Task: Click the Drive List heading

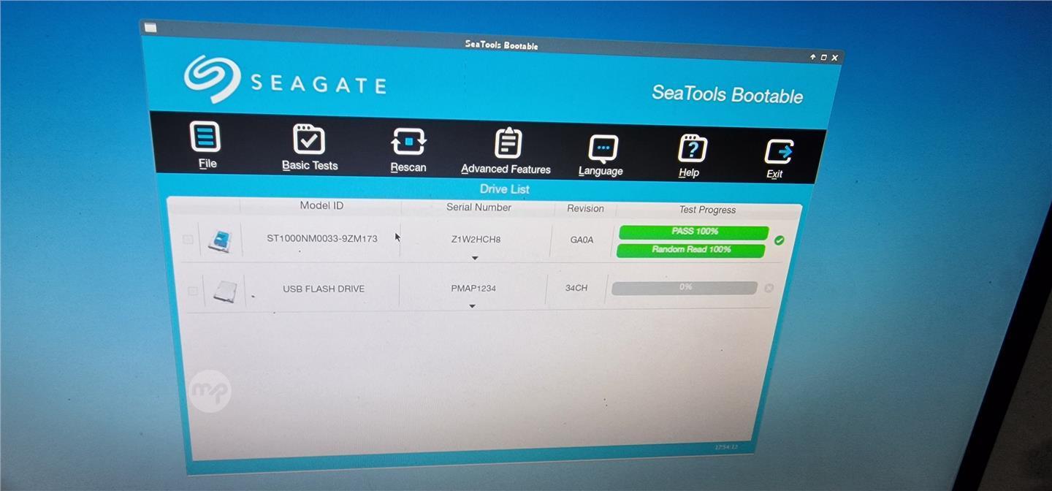Action: click(504, 189)
